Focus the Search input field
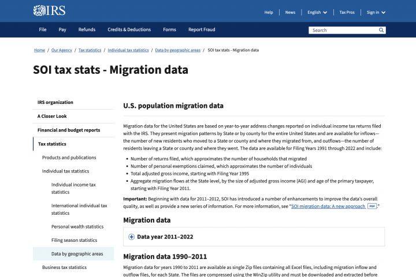Viewport: 416px width, 277px height. click(344, 30)
